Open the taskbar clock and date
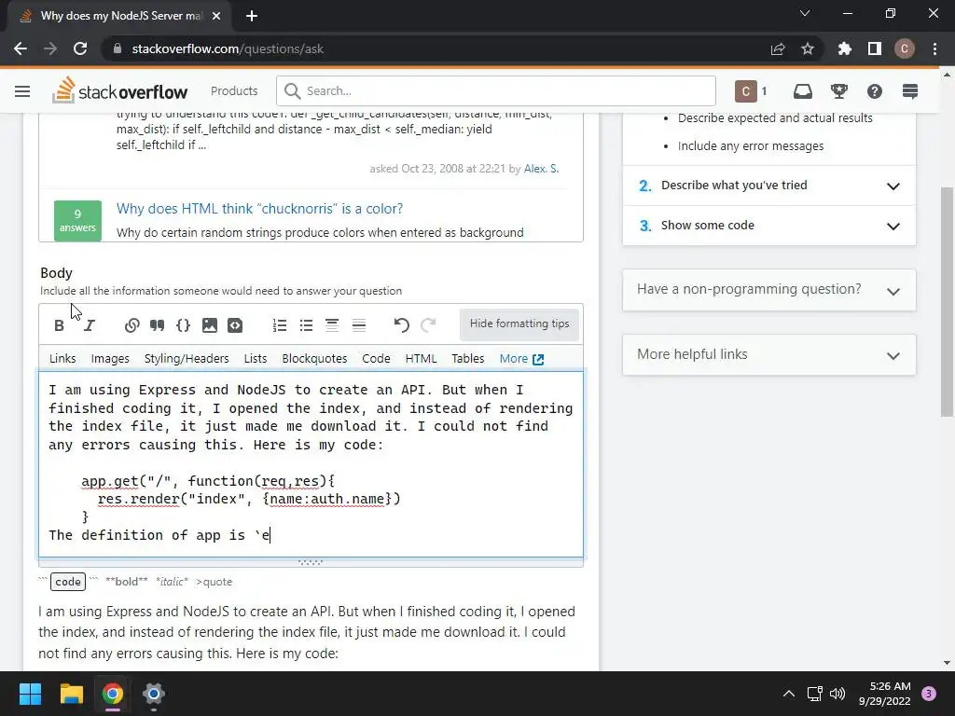 (884, 694)
